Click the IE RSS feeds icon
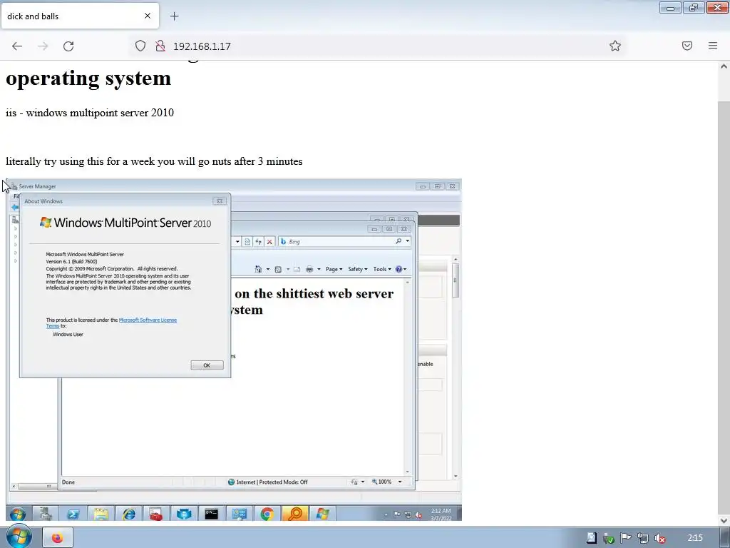Screen dimensions: 730x548 [x=278, y=269]
